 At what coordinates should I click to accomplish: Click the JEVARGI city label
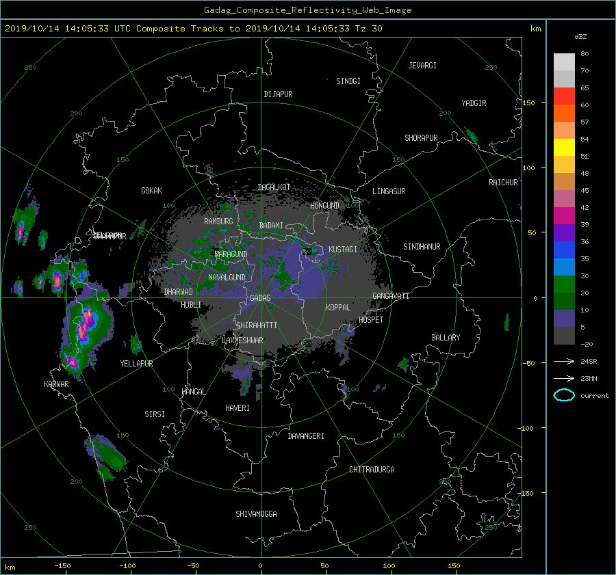[x=422, y=66]
